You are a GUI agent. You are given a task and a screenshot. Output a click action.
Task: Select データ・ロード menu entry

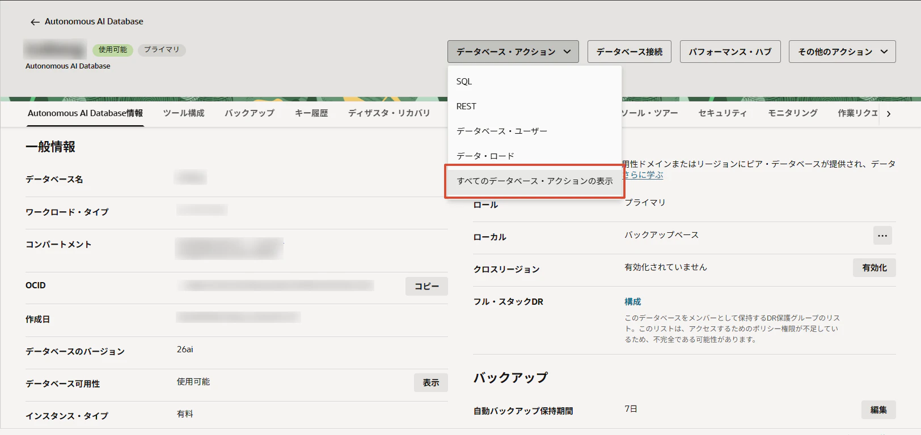point(535,156)
